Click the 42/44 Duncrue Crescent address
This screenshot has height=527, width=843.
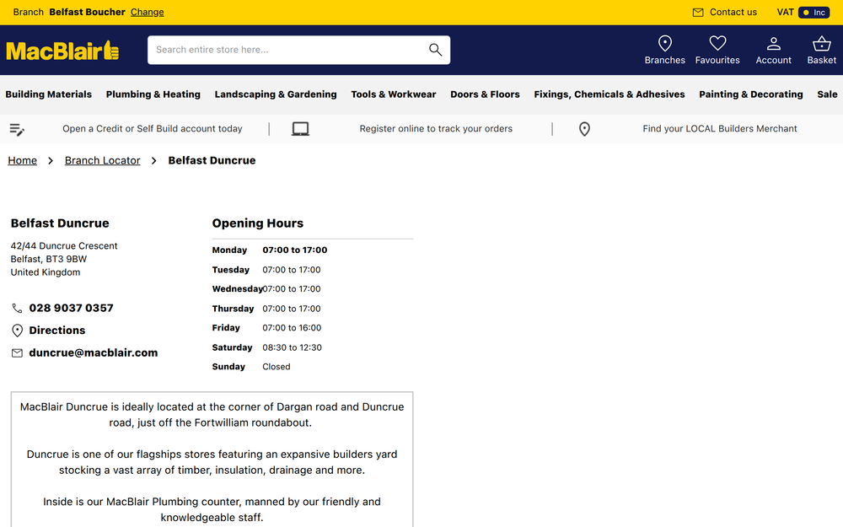(x=64, y=245)
